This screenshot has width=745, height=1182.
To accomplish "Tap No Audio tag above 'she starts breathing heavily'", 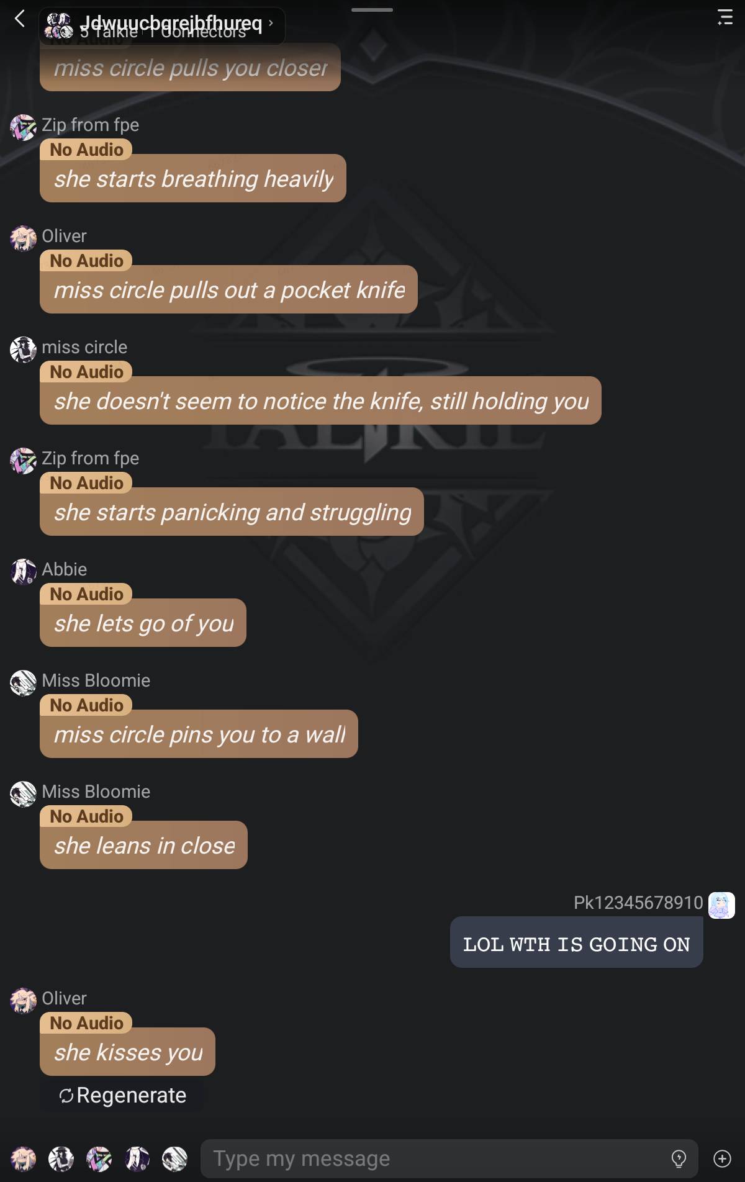I will pos(86,150).
